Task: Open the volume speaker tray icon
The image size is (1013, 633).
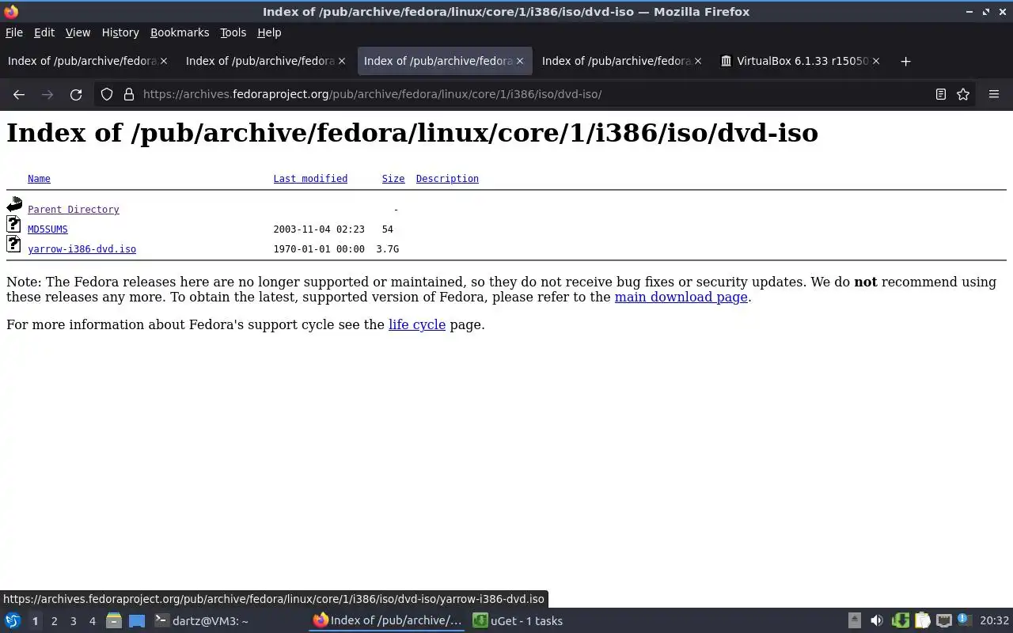Action: [877, 621]
